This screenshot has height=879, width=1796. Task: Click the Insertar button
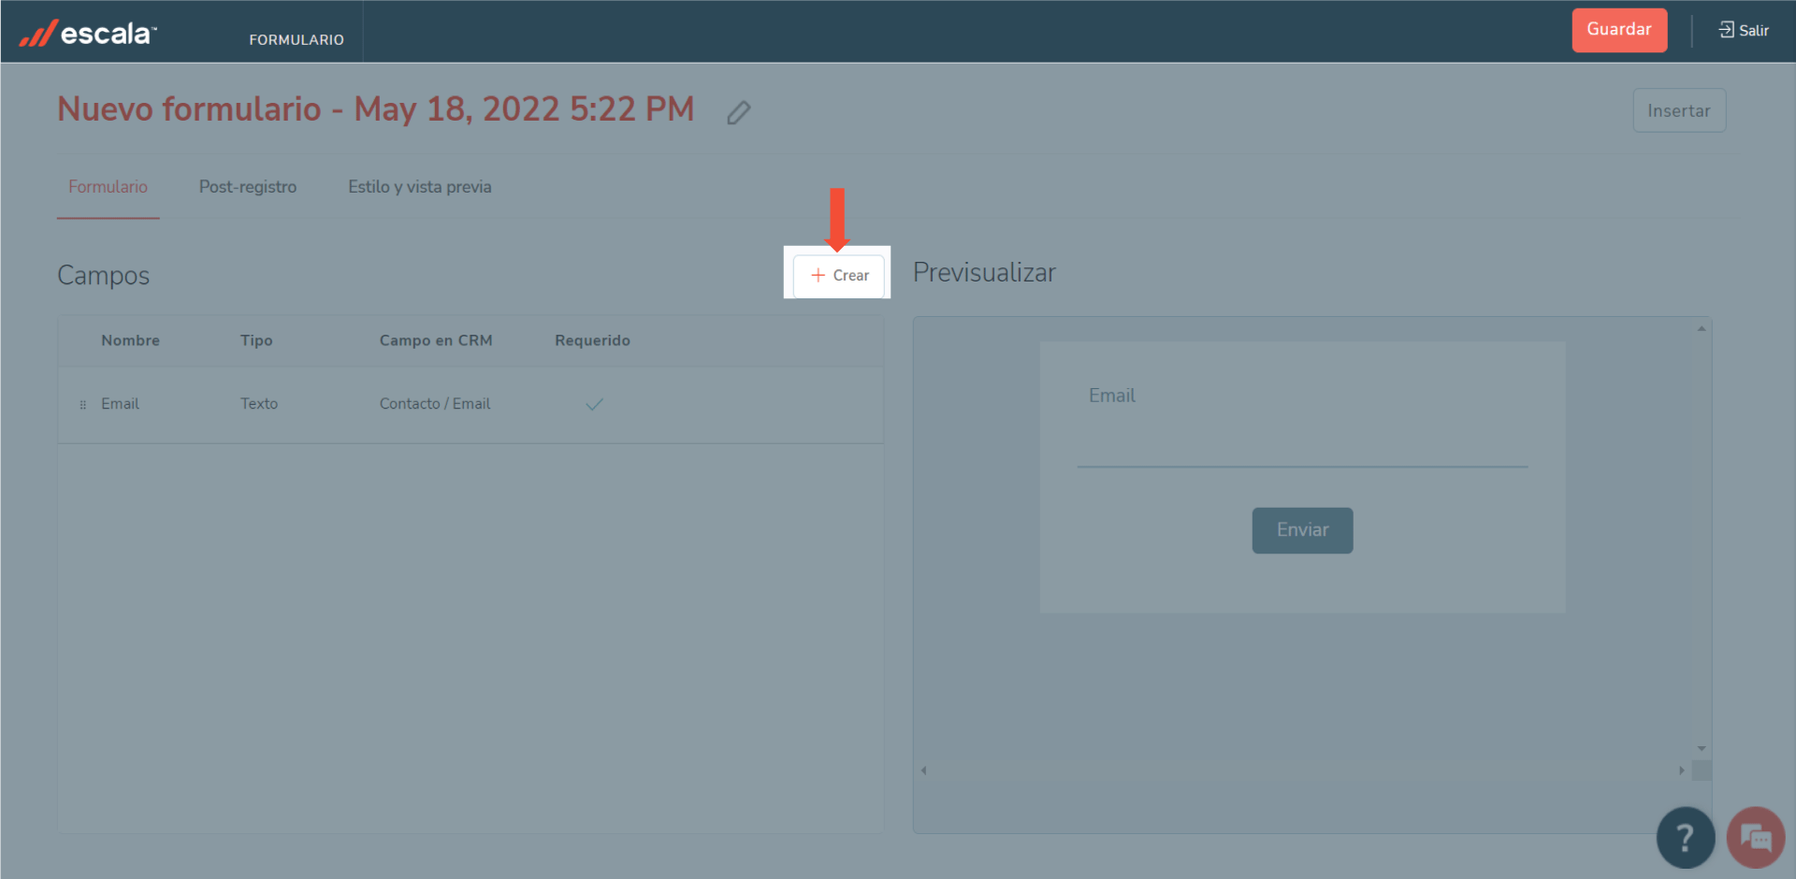click(1678, 111)
